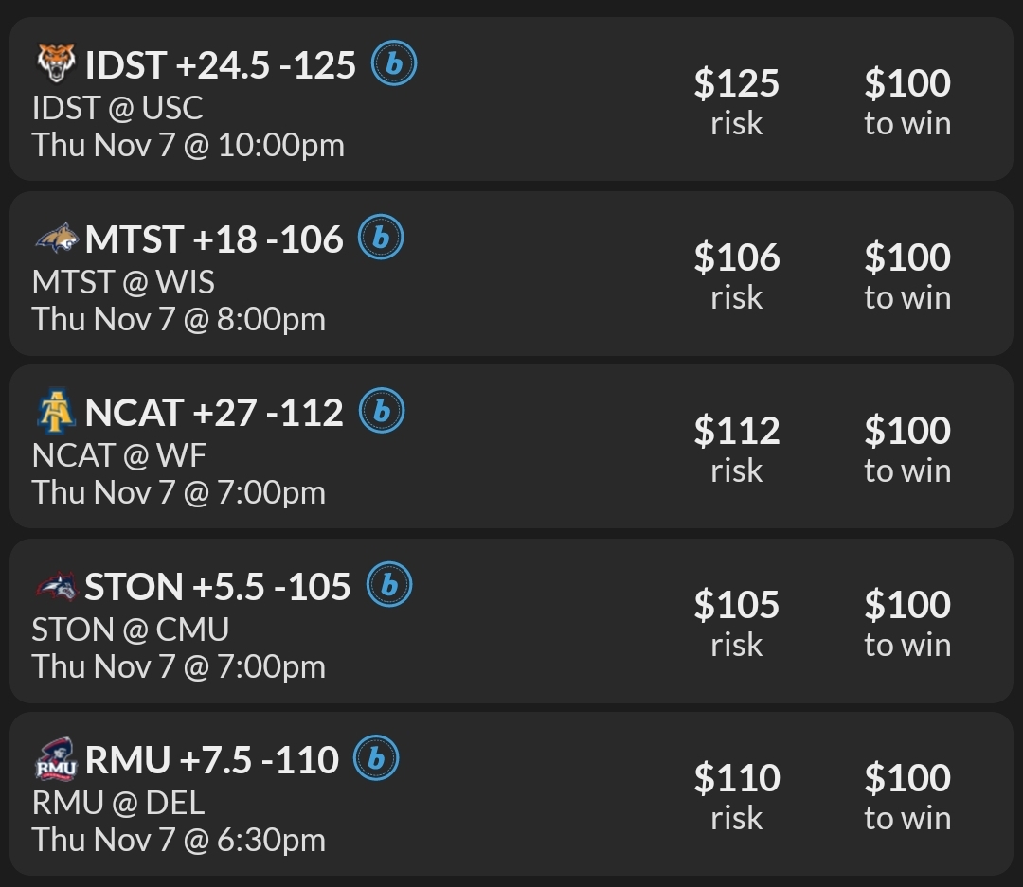
Task: Tap sportsbook badge beside STON +5.5 -105
Action: 388,586
